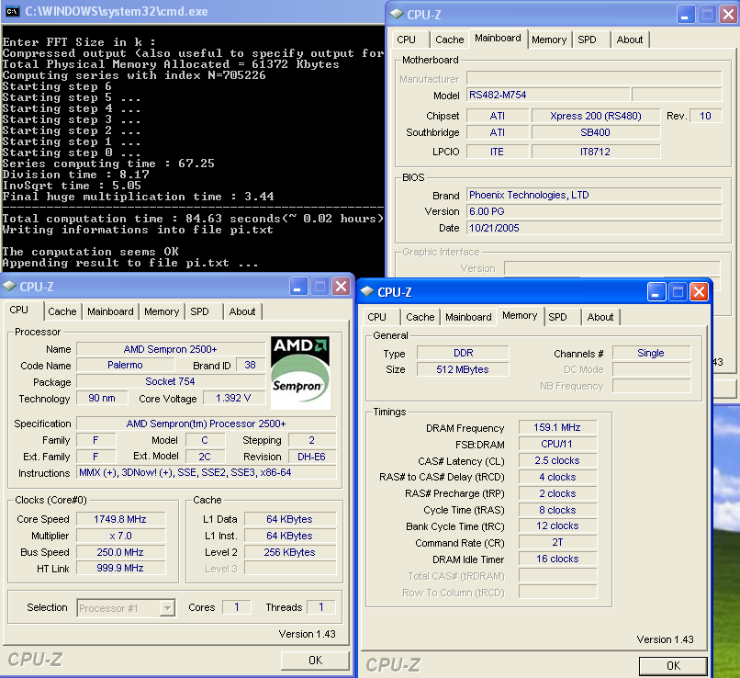Go to Cache tab in Memory window
Screen dimensions: 740x678
[420, 317]
